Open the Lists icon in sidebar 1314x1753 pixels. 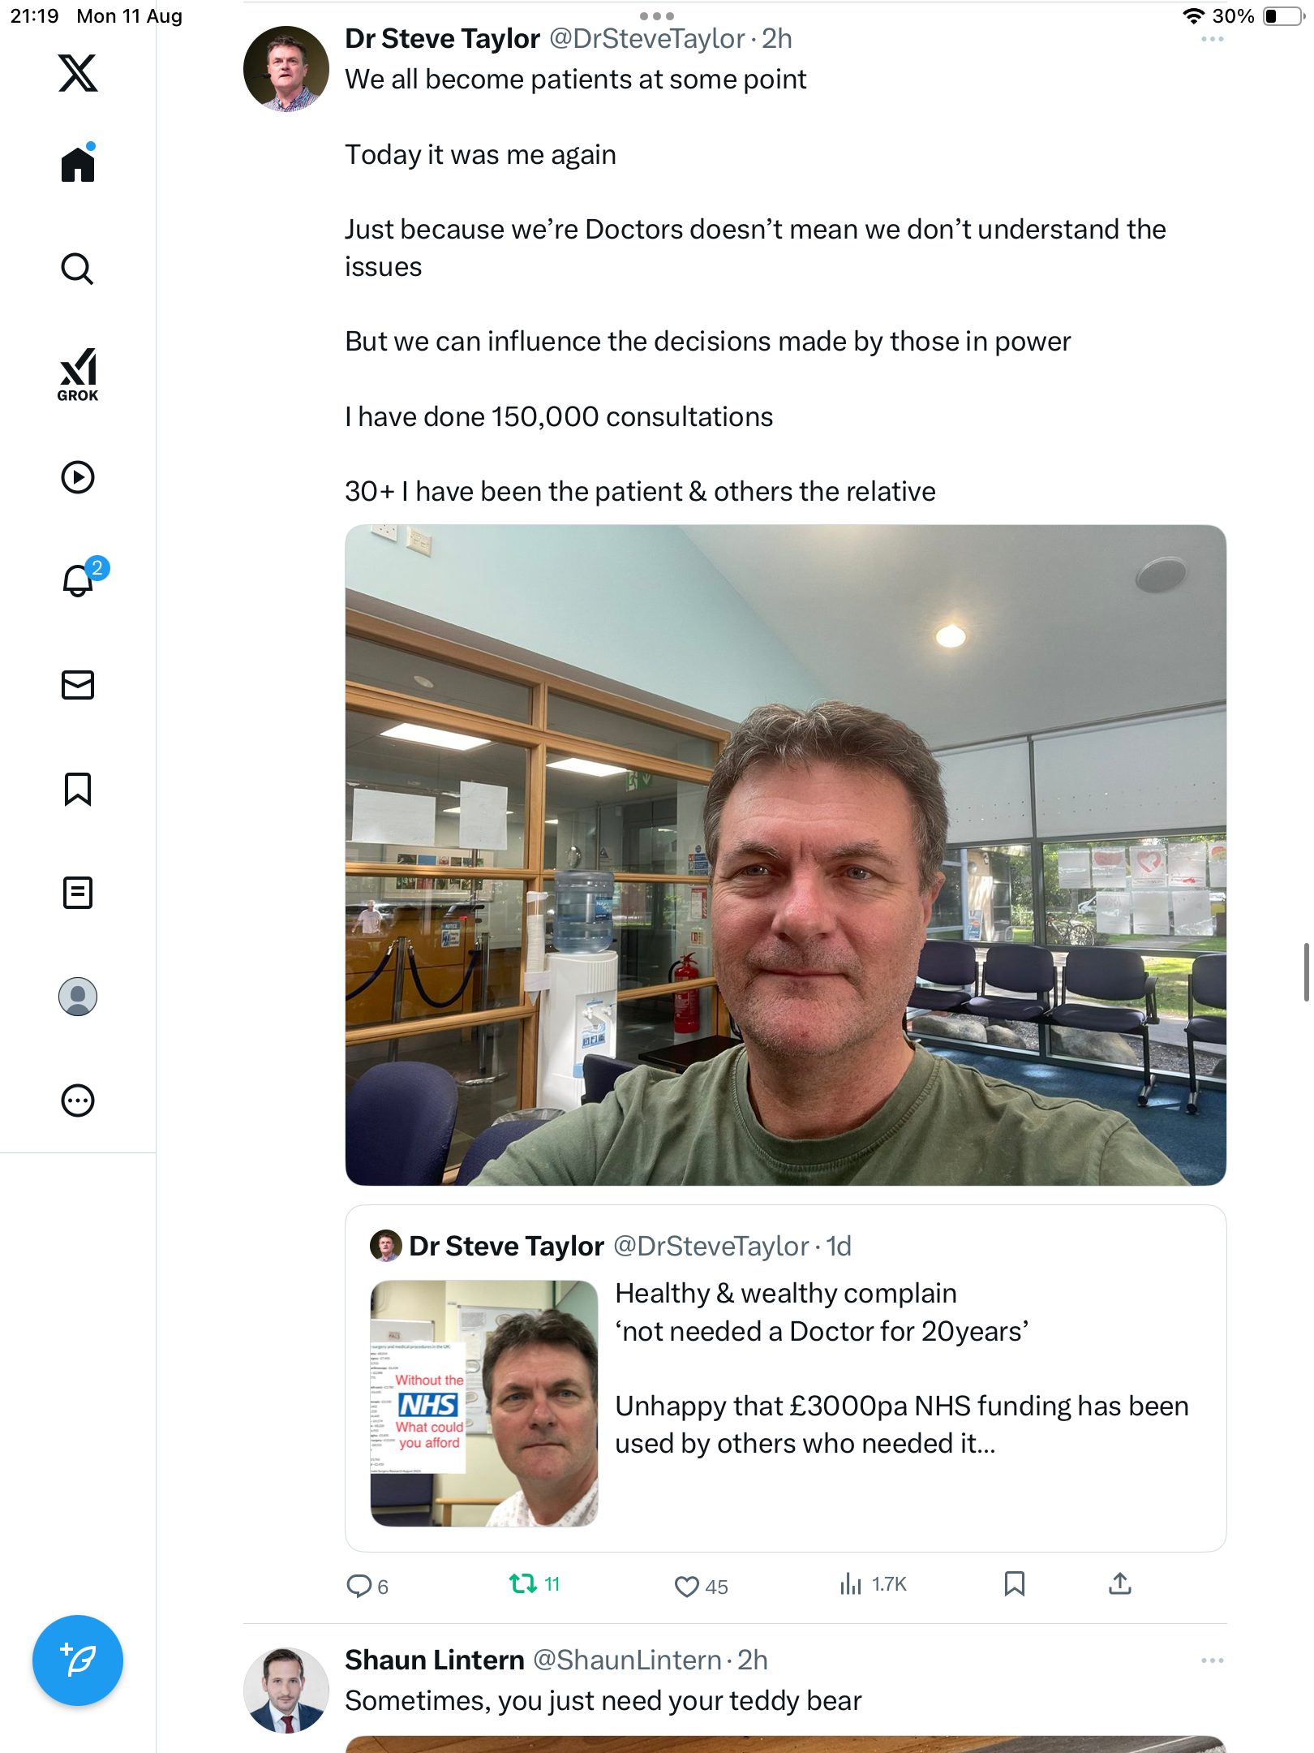click(78, 893)
